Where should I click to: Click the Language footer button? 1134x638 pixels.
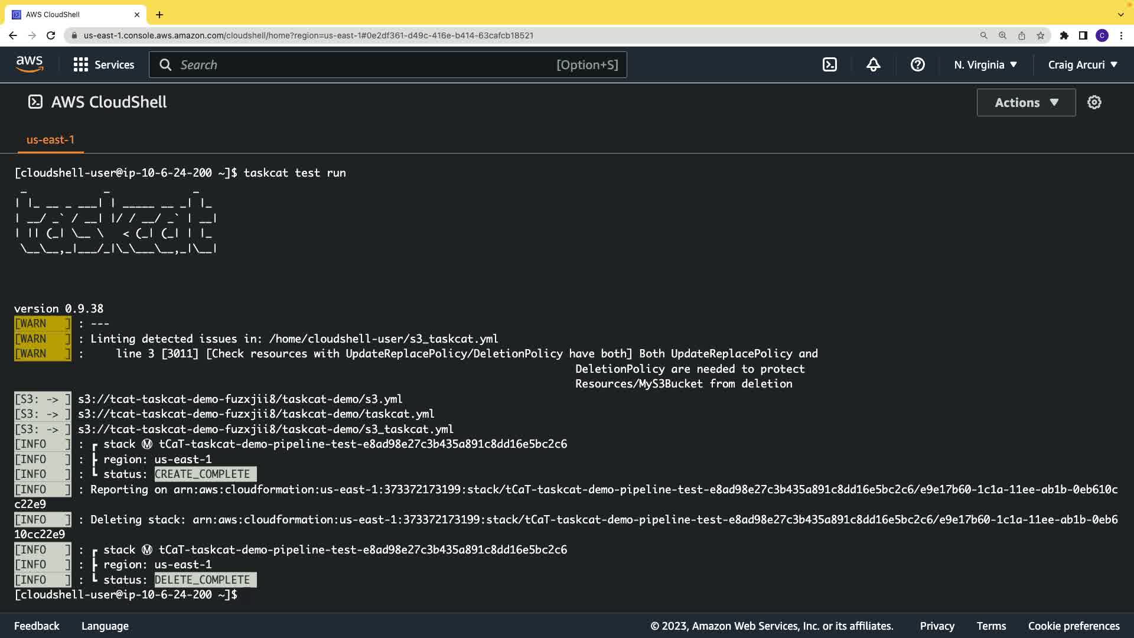[105, 626]
